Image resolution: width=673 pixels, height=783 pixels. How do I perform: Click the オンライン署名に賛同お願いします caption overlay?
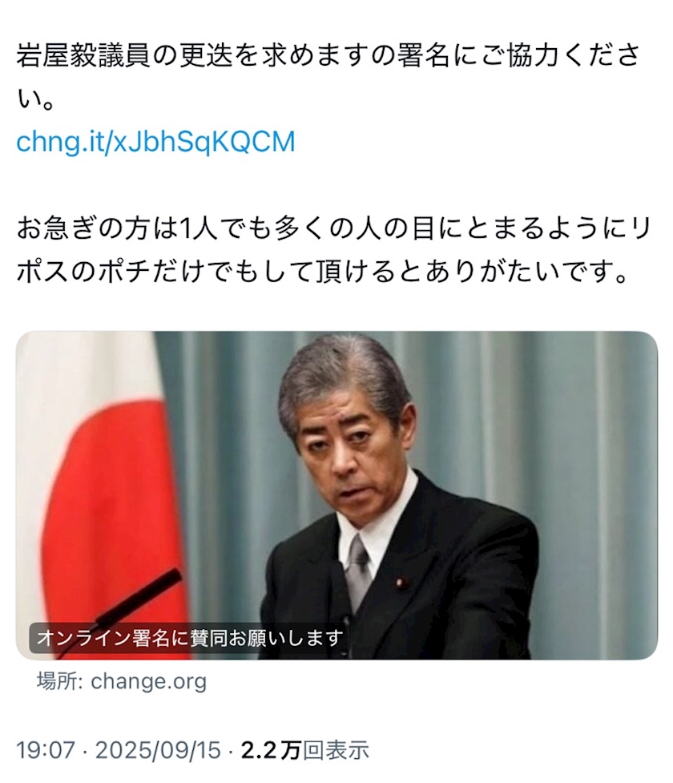(x=190, y=638)
